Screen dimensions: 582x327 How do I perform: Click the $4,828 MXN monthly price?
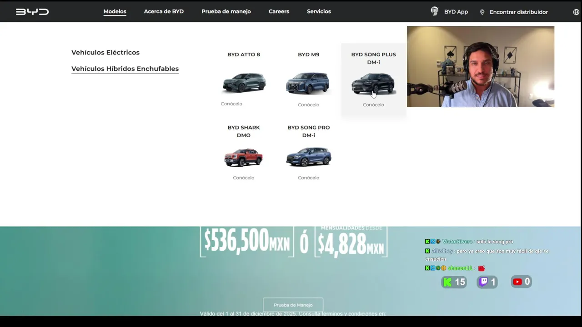click(x=351, y=244)
